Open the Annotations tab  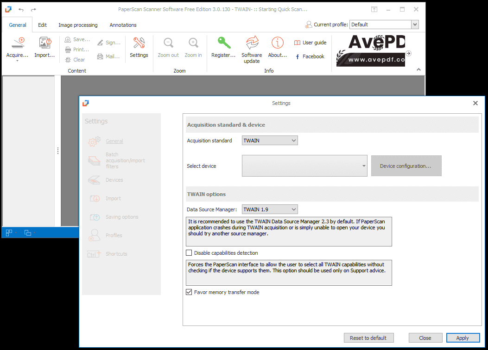tap(123, 25)
